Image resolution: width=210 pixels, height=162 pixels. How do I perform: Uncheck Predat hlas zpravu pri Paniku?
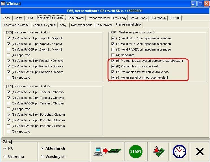coord(113,66)
